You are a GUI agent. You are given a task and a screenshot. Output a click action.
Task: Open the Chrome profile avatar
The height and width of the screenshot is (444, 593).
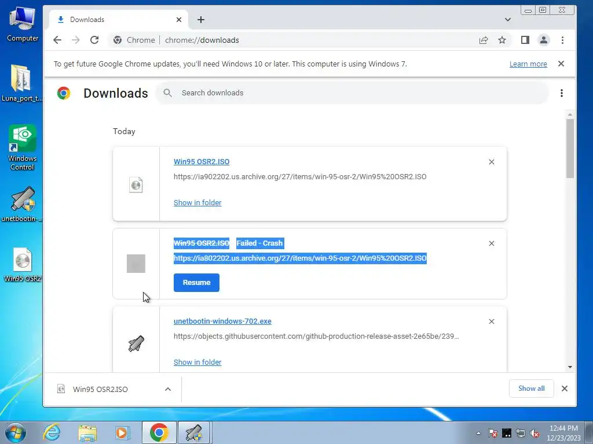[543, 40]
